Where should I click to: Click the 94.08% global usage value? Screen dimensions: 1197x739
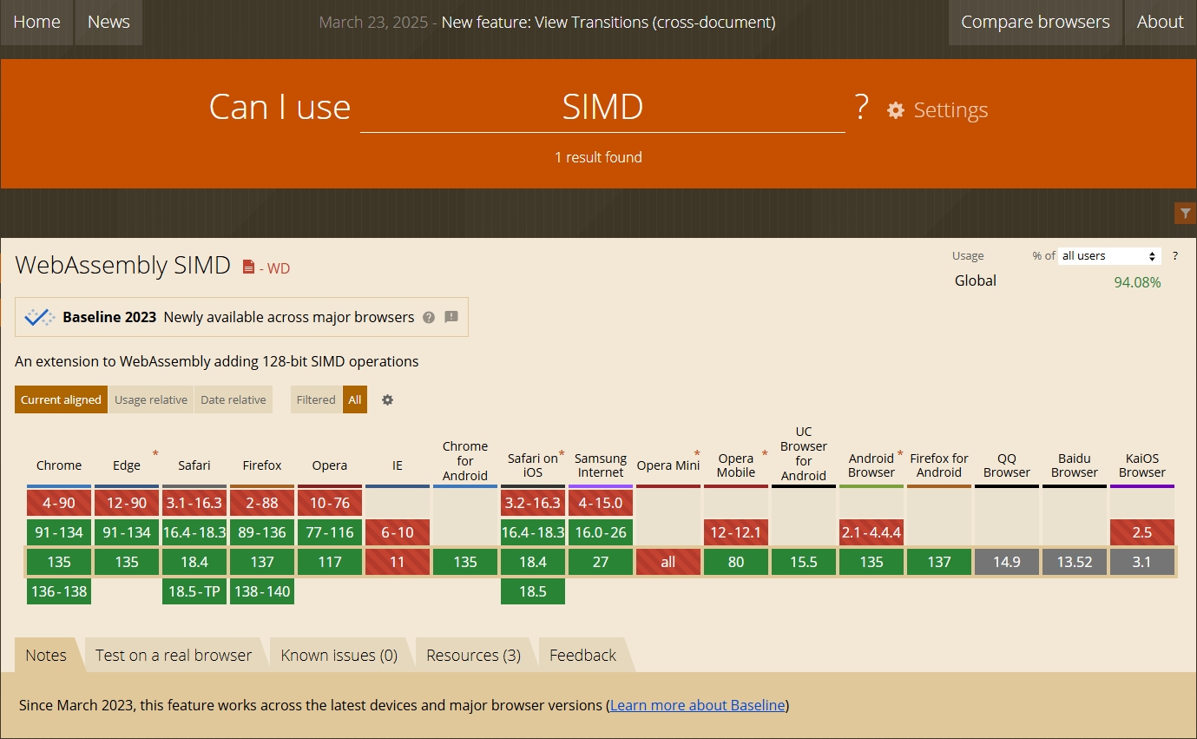click(x=1137, y=282)
